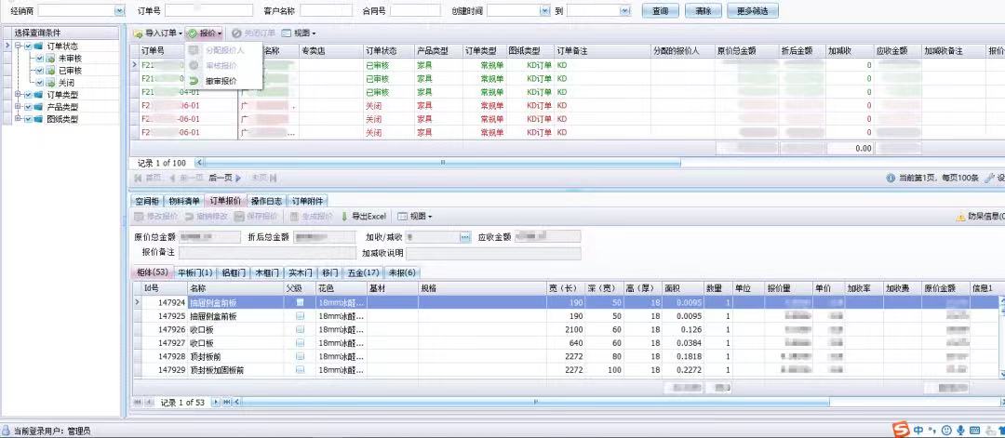Click the Sogou soft keyboard icon

pos(975,431)
